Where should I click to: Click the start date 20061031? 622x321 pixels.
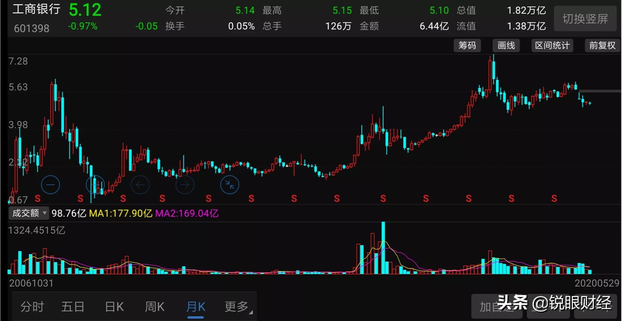(x=31, y=283)
